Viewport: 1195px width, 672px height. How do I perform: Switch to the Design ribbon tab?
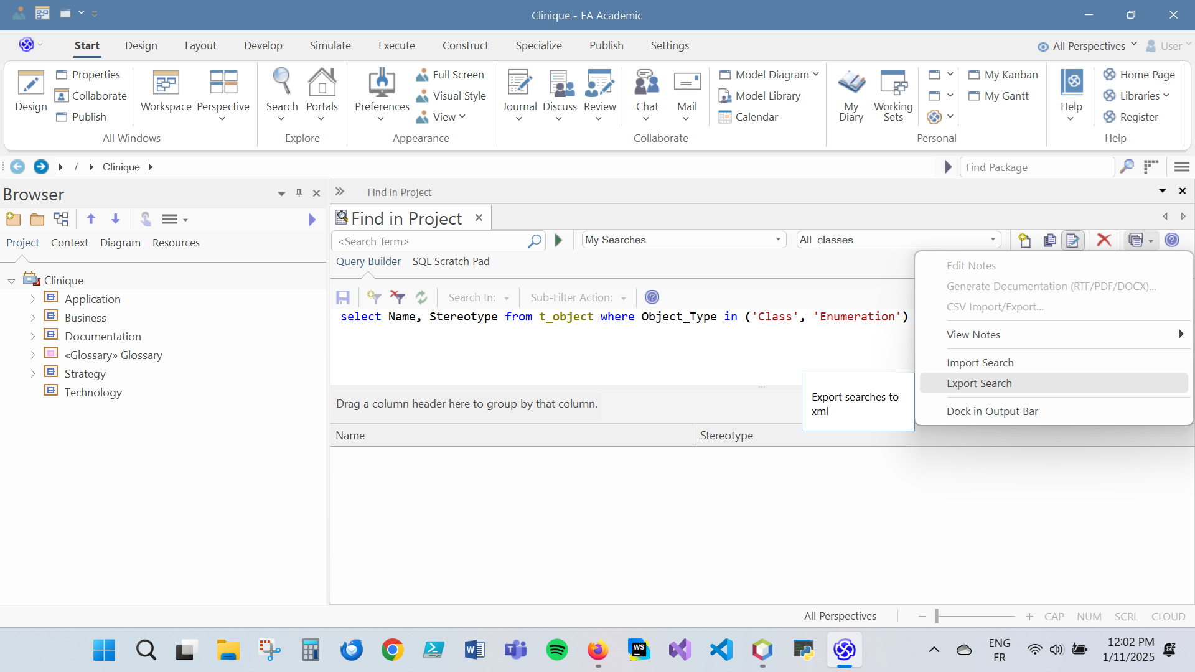(x=141, y=45)
